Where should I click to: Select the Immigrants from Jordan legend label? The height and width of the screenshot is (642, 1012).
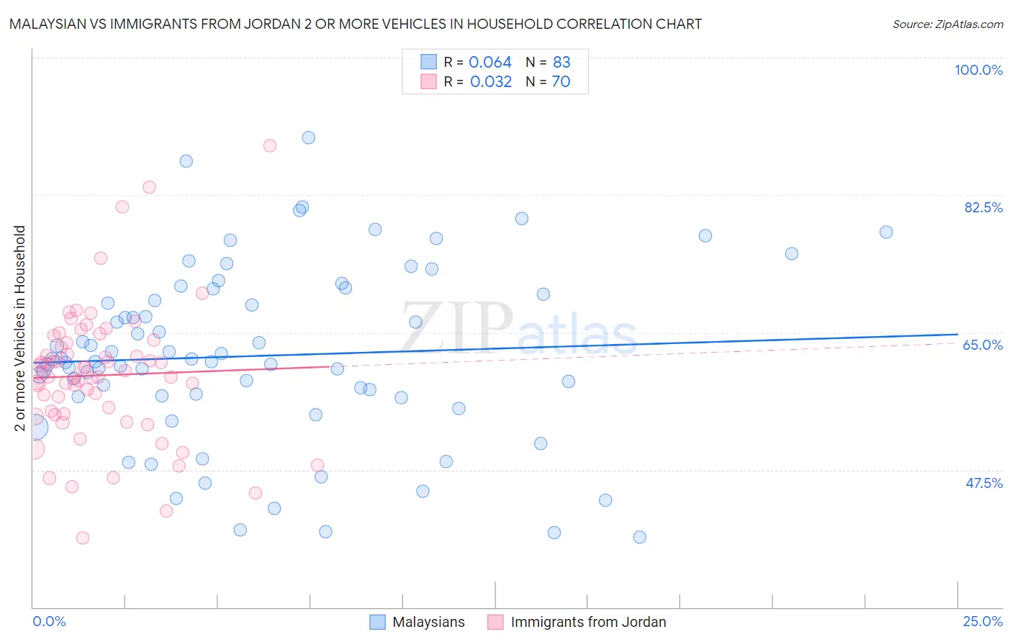pos(588,622)
